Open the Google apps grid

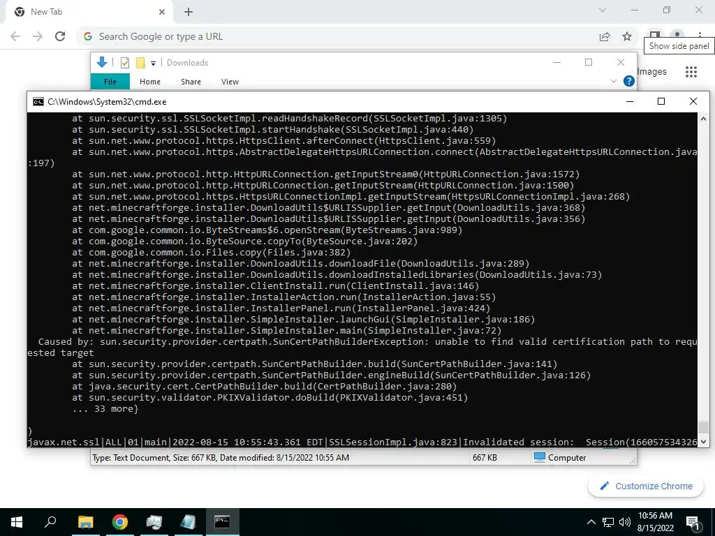click(691, 72)
